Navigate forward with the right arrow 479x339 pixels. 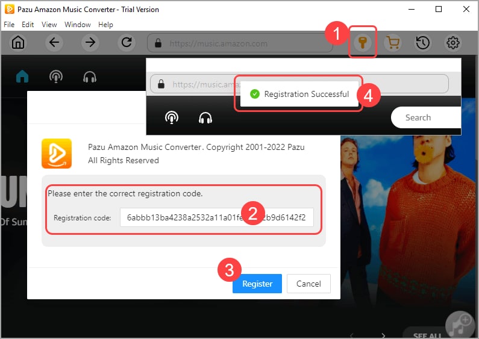tap(90, 43)
